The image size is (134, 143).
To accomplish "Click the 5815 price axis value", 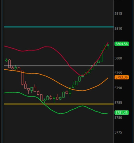I will click(x=118, y=14).
